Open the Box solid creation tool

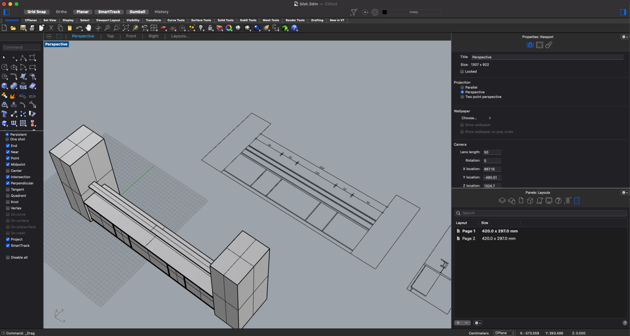5,86
